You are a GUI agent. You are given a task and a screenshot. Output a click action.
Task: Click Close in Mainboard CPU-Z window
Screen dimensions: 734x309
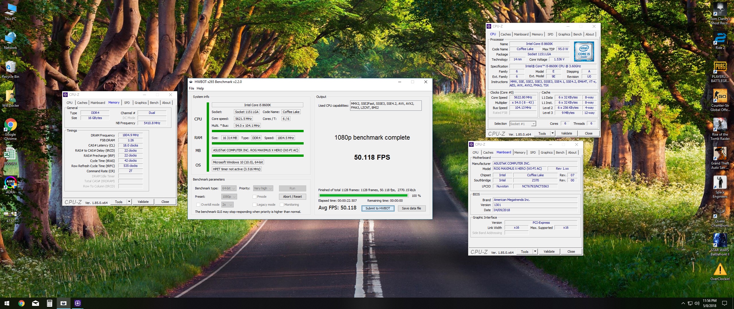[x=571, y=251]
